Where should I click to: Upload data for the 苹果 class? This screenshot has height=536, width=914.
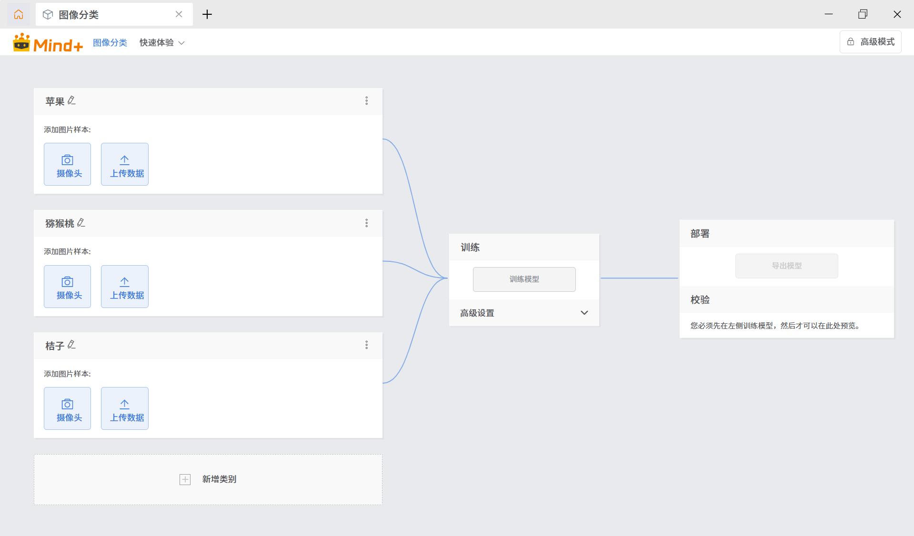pyautogui.click(x=125, y=164)
